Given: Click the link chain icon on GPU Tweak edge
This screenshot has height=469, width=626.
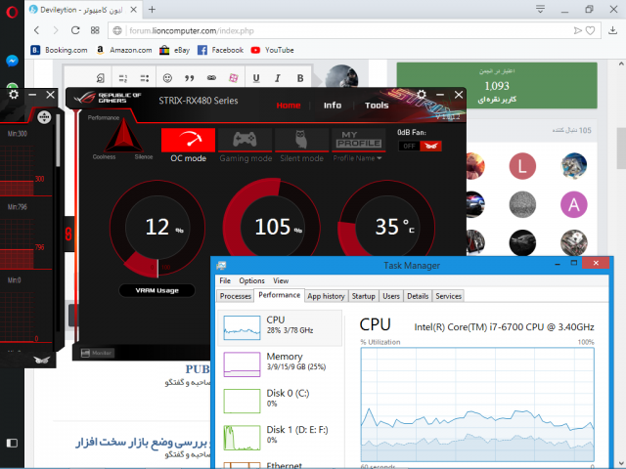Looking at the screenshot, I should pyautogui.click(x=68, y=234).
